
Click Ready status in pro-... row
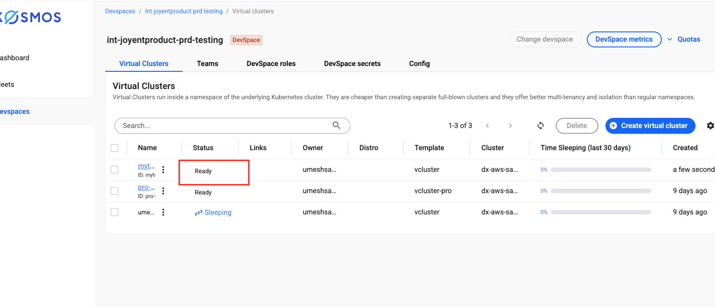point(203,192)
